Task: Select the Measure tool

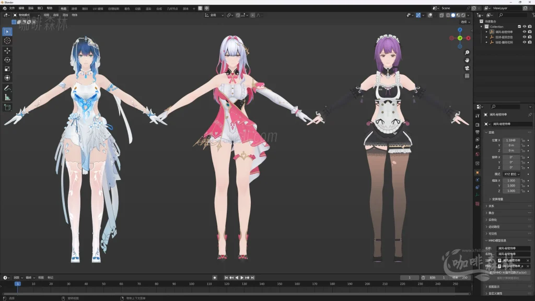Action: coord(7,97)
